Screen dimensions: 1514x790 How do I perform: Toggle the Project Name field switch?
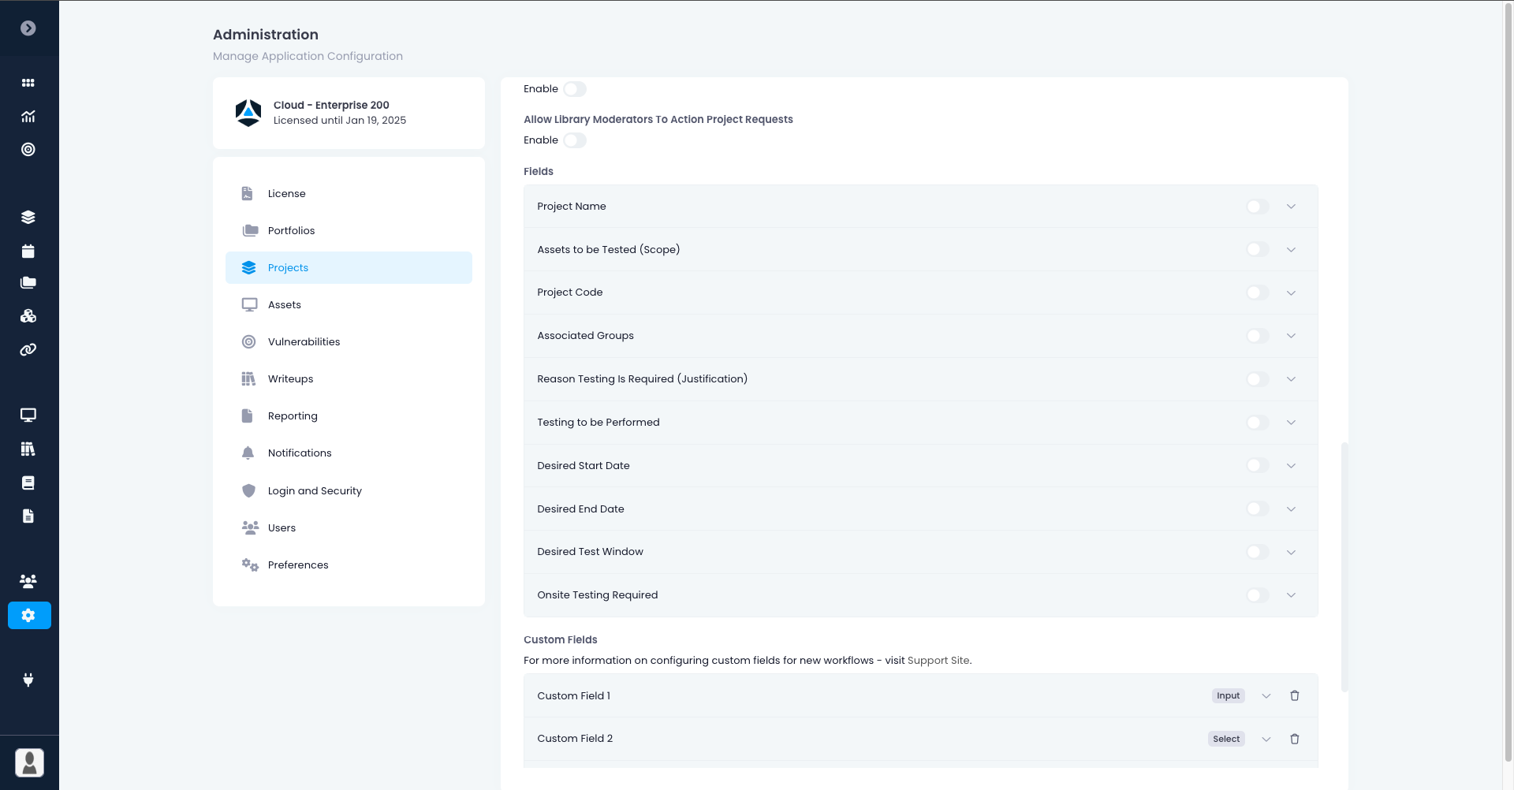tap(1257, 207)
